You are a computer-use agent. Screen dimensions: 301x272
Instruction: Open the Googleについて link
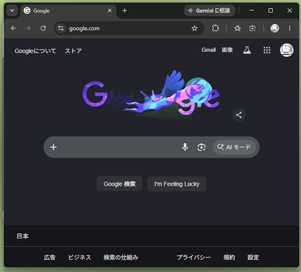[x=35, y=51]
